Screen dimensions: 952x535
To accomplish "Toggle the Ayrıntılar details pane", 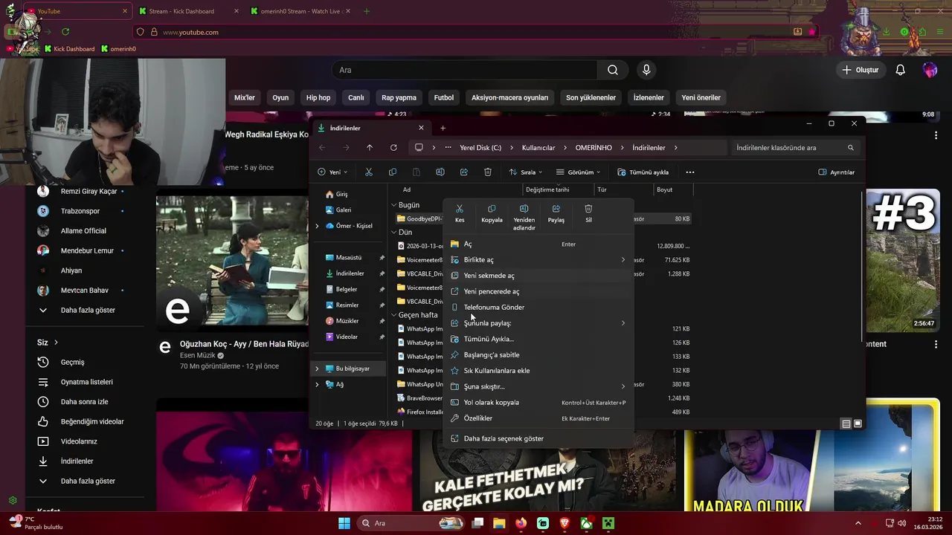I will click(x=836, y=172).
